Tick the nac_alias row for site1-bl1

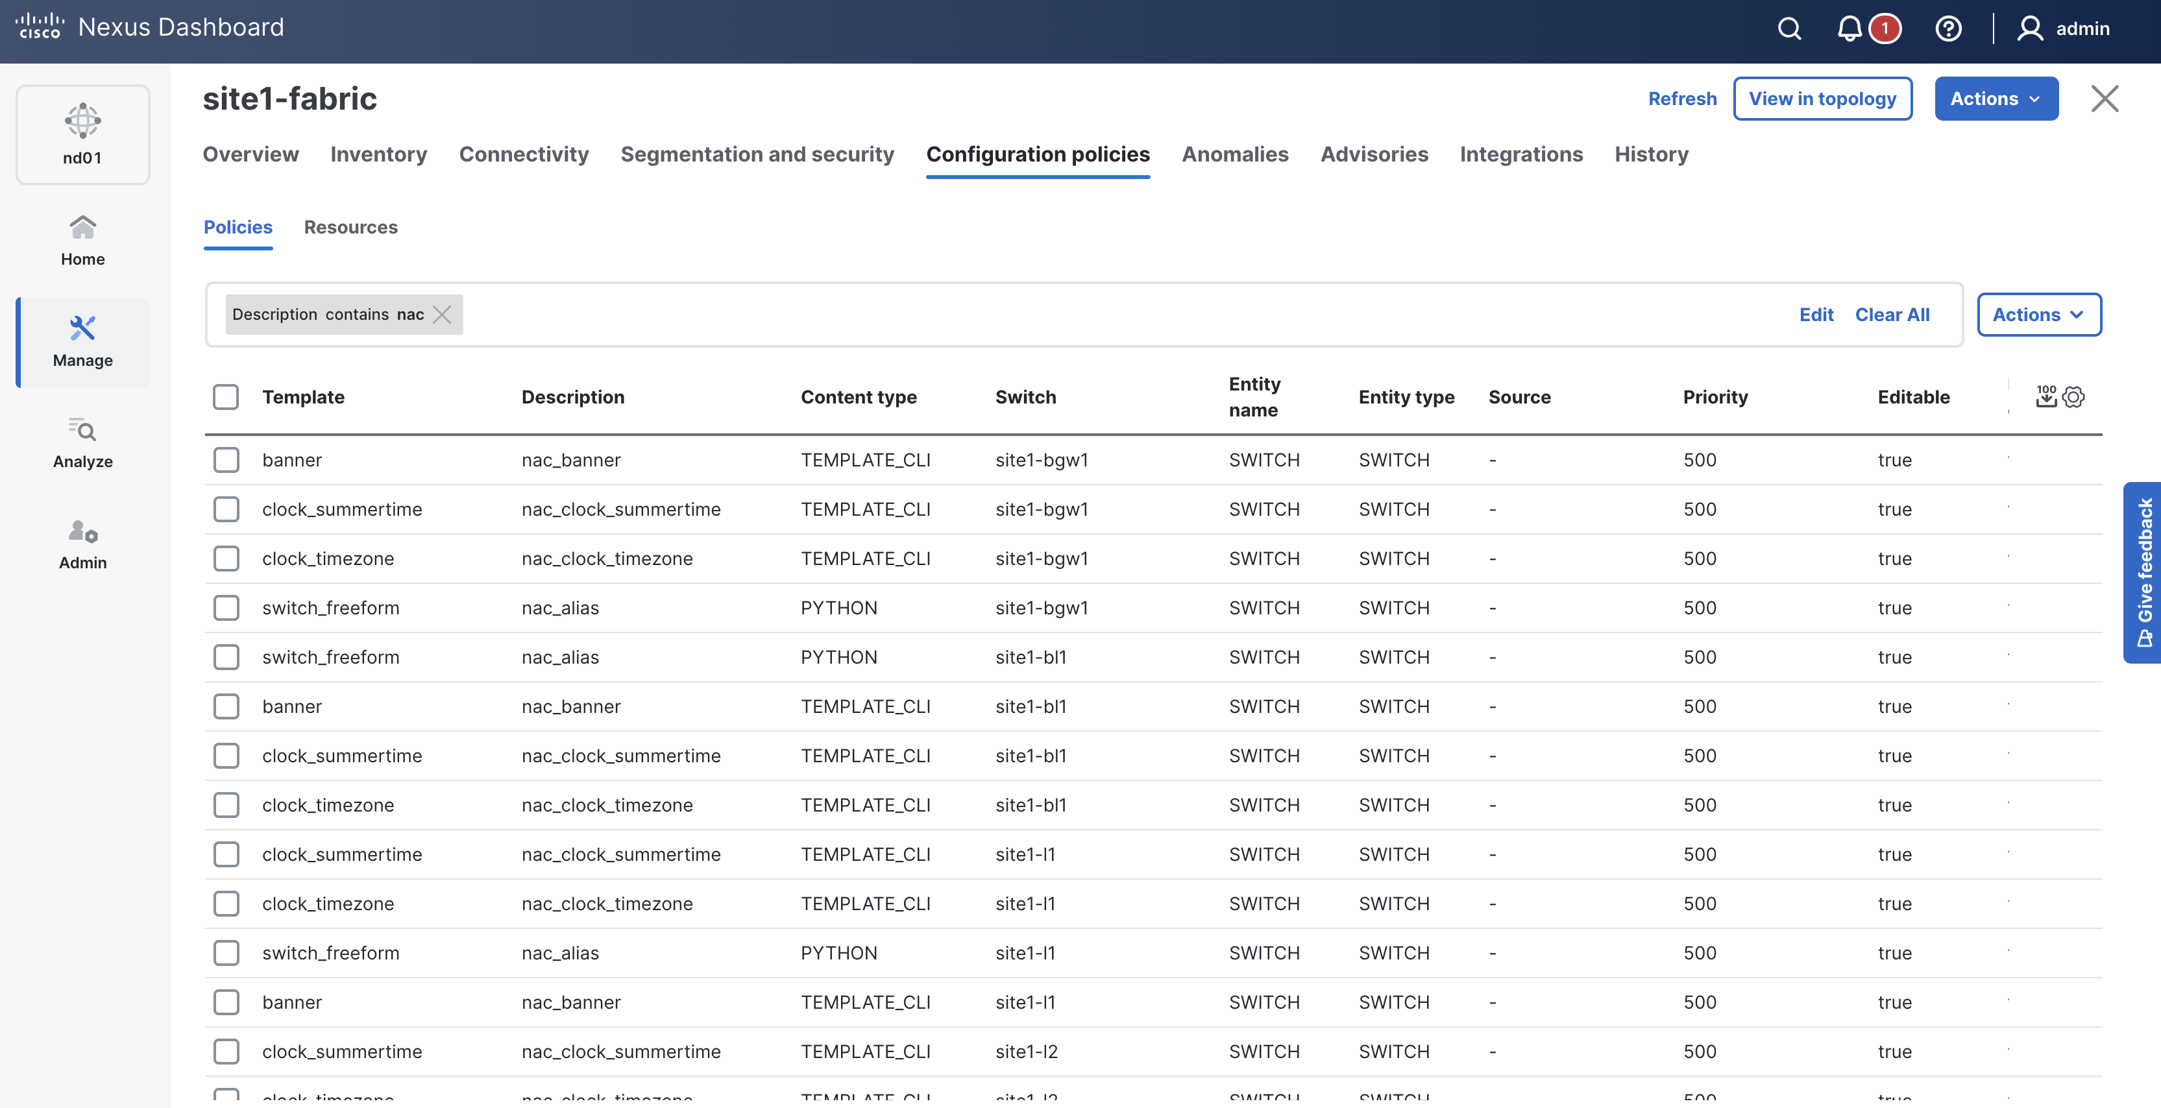[x=226, y=656]
